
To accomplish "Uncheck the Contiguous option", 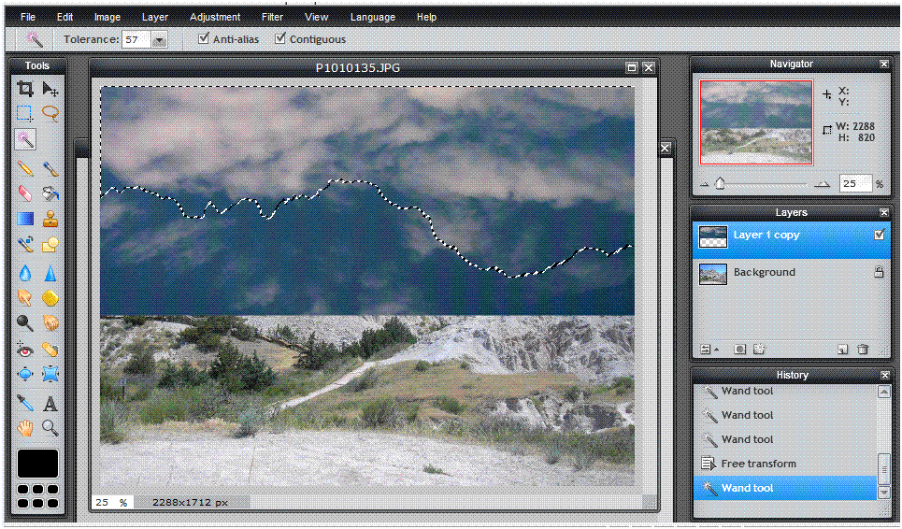I will click(279, 39).
